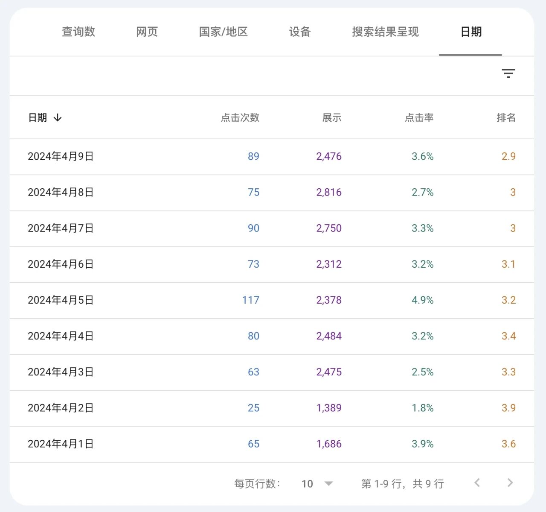Click clicks value 25
The width and height of the screenshot is (546, 512).
[253, 408]
